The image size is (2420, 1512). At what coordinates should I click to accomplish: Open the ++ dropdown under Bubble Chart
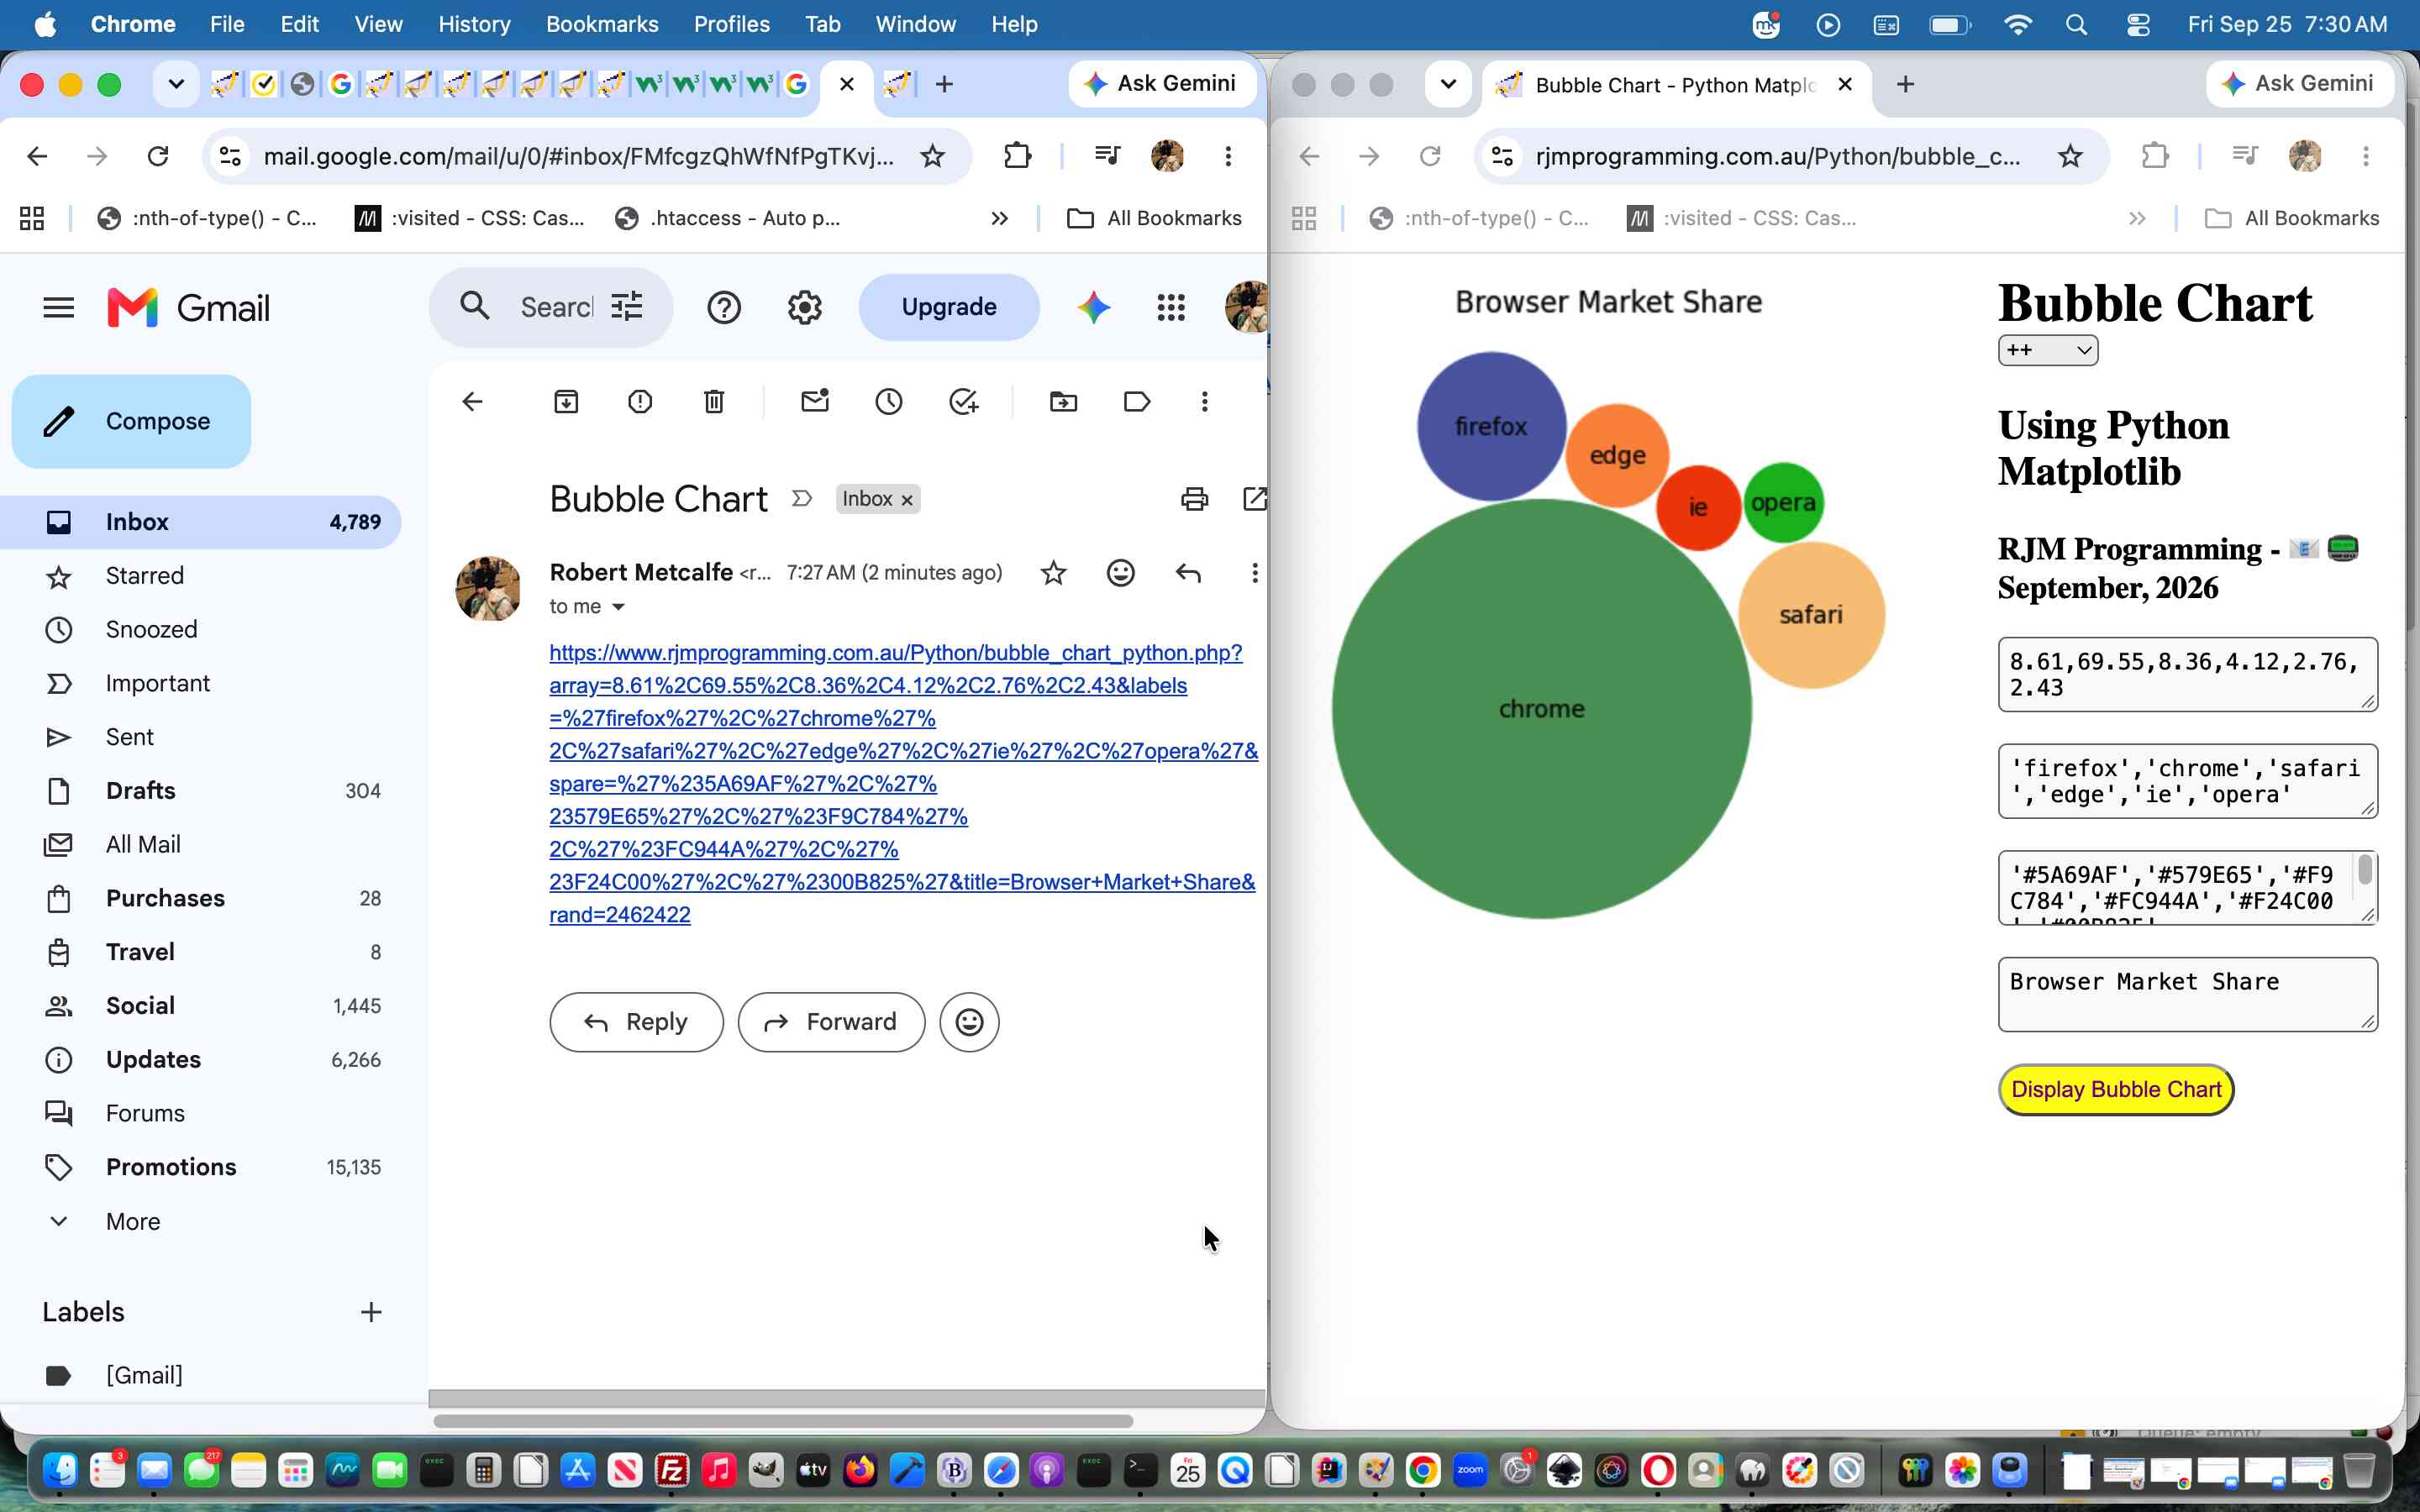(x=2047, y=350)
